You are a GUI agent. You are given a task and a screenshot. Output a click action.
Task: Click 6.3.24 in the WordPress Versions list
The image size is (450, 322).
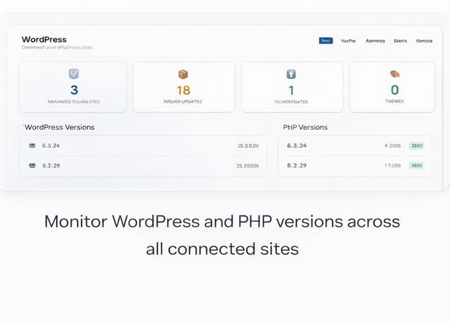tap(51, 145)
